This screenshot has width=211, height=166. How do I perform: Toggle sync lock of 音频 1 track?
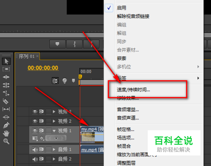tap(41, 149)
